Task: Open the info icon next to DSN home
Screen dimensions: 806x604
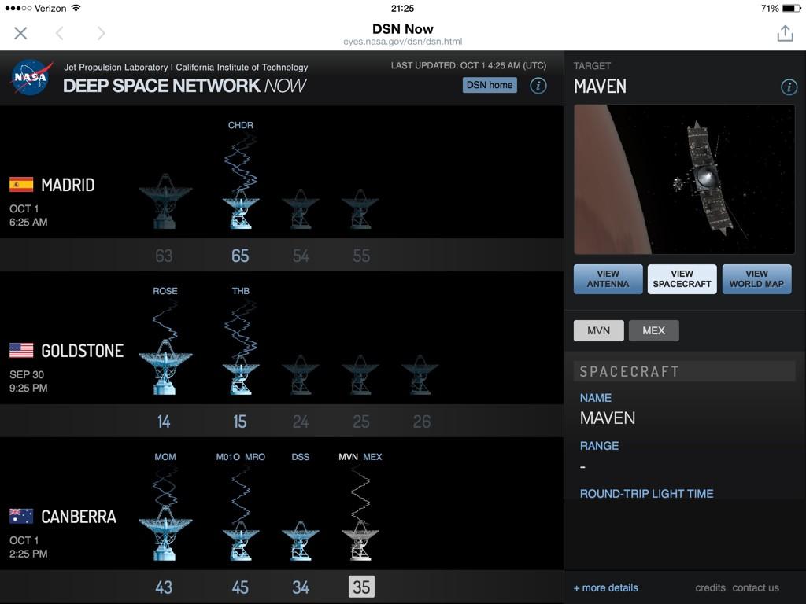Action: pyautogui.click(x=538, y=85)
